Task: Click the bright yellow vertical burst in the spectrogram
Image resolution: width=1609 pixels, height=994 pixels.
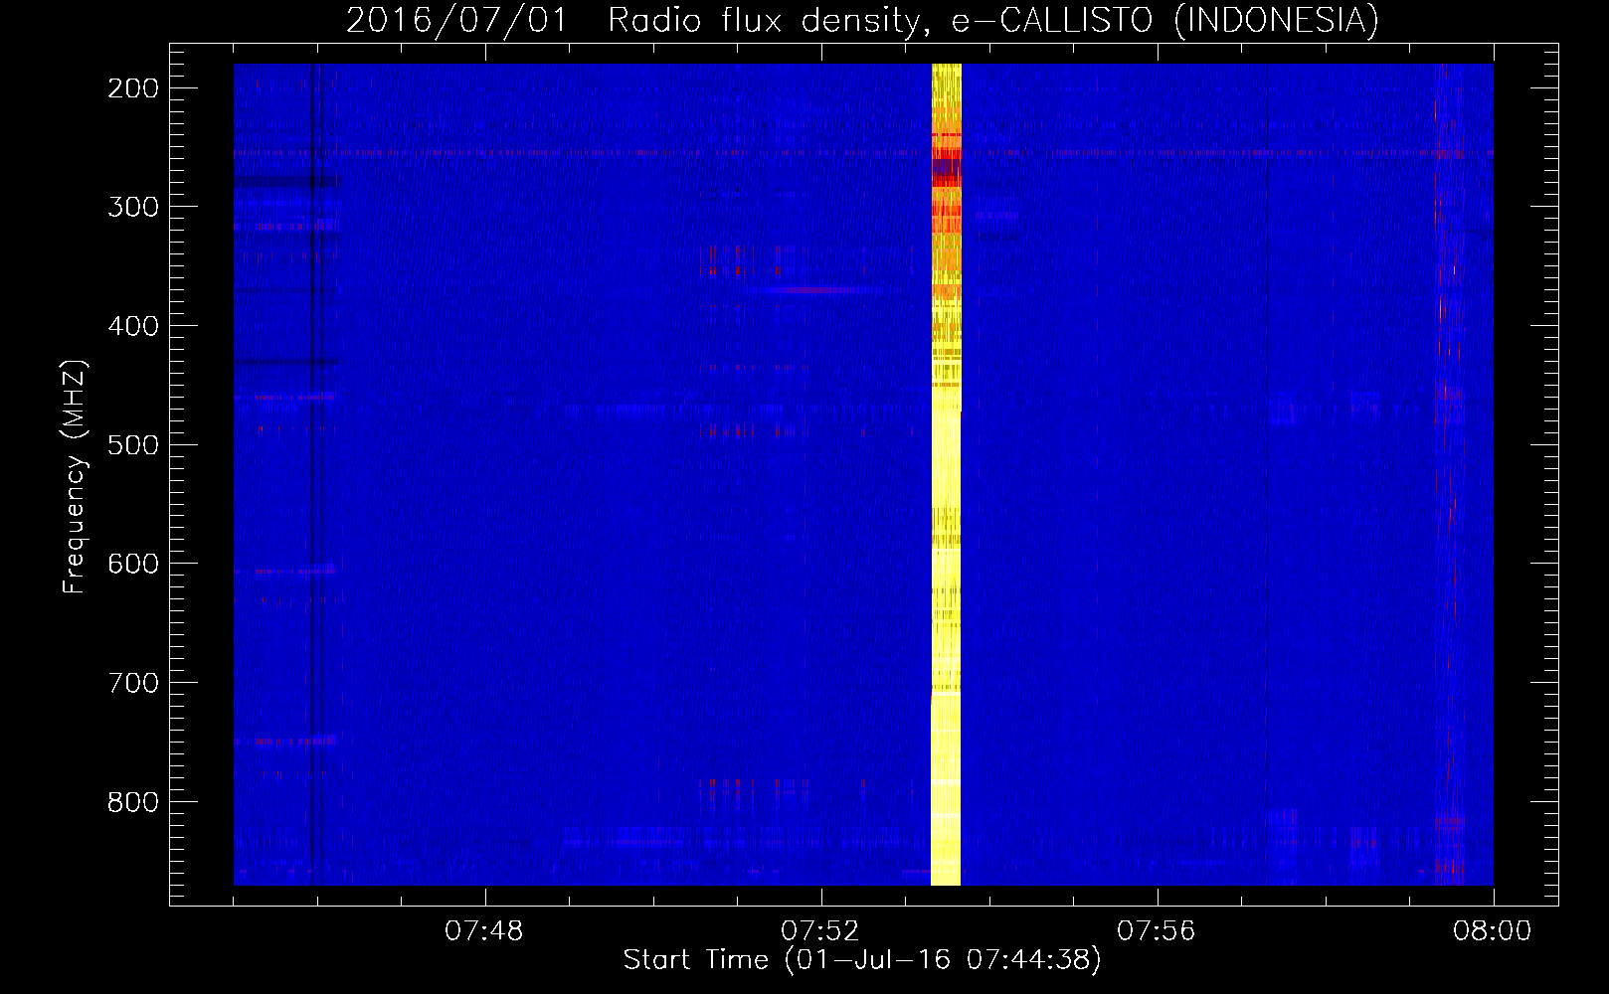Action: click(946, 474)
